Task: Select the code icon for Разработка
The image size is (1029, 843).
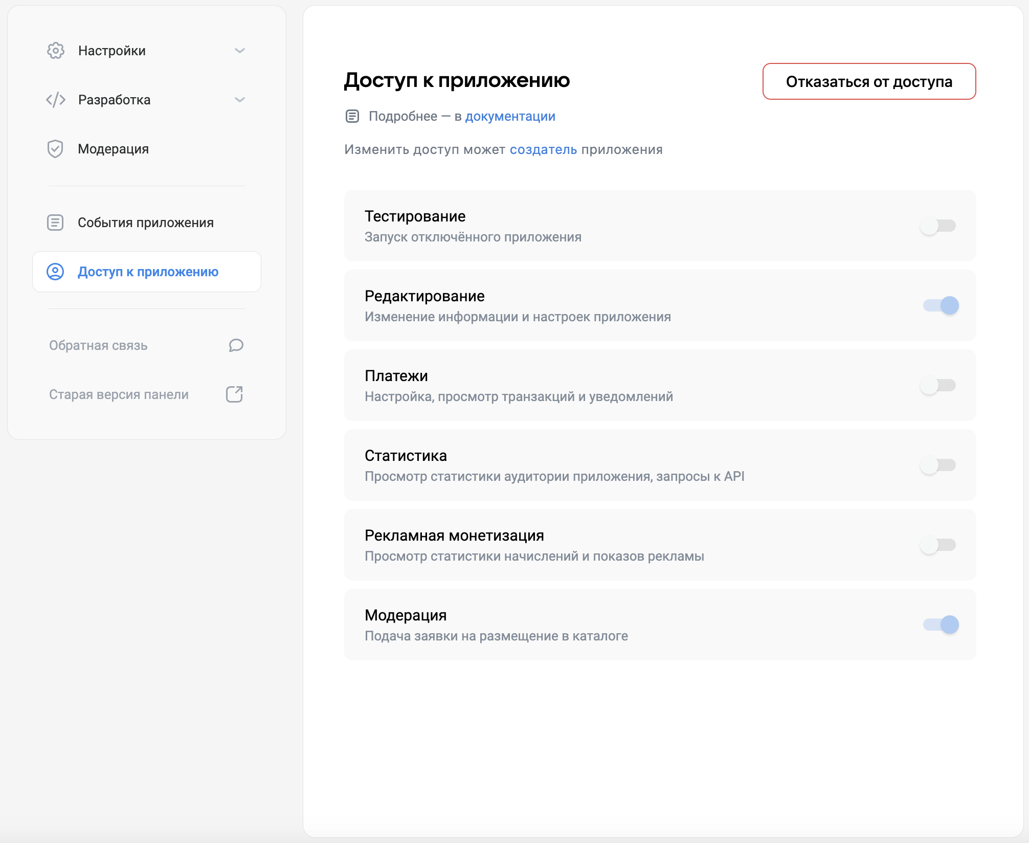Action: click(x=55, y=100)
